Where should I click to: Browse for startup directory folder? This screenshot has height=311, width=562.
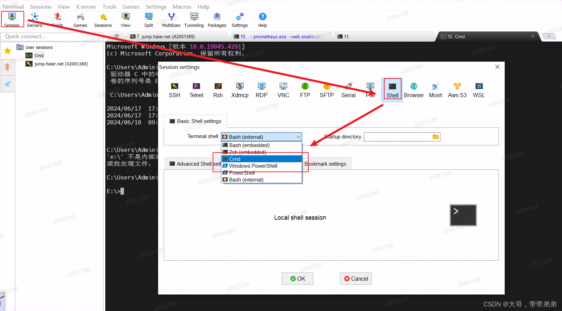pyautogui.click(x=436, y=137)
